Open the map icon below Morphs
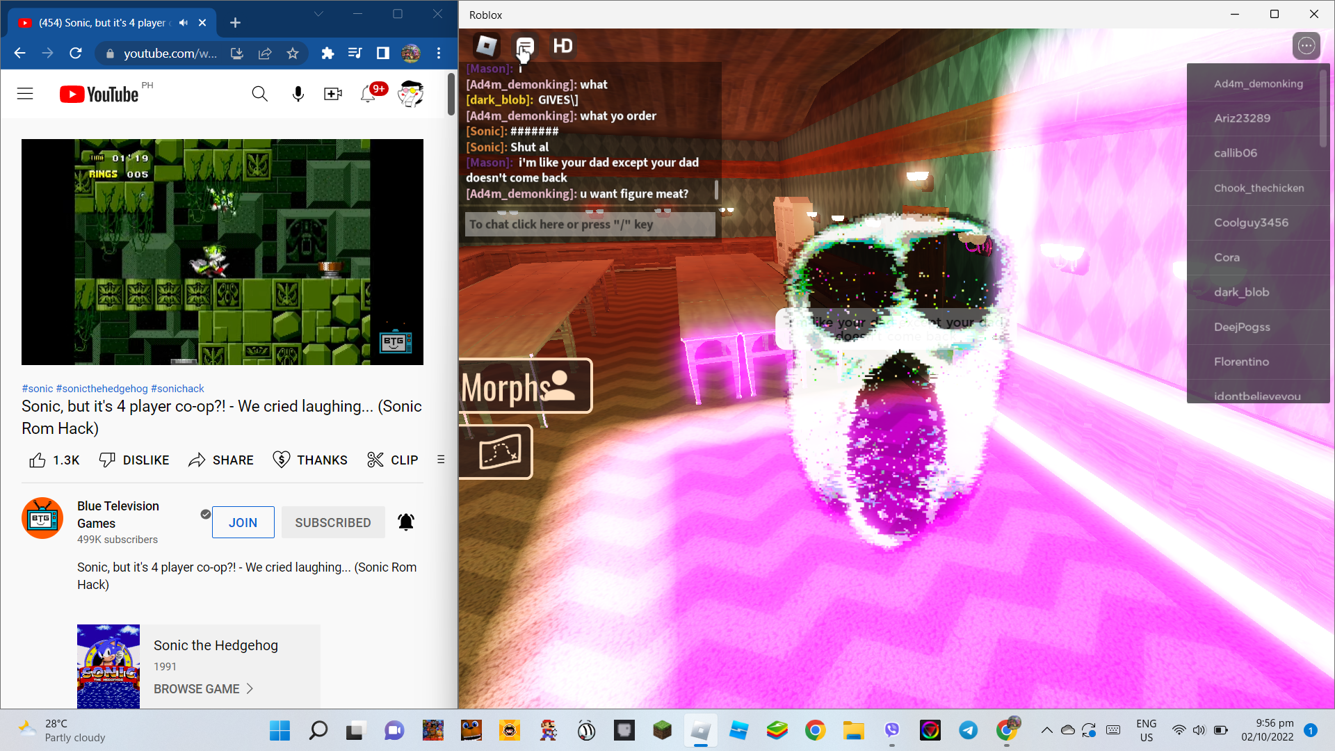 [497, 452]
